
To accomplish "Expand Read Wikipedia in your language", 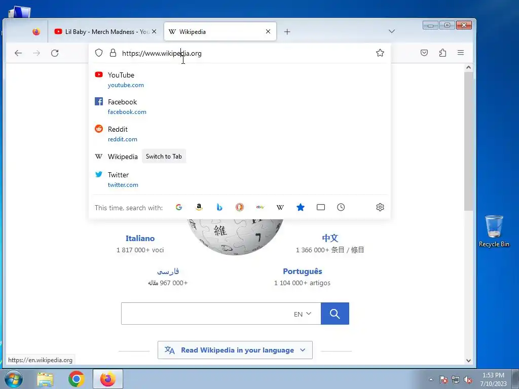I will (235, 350).
